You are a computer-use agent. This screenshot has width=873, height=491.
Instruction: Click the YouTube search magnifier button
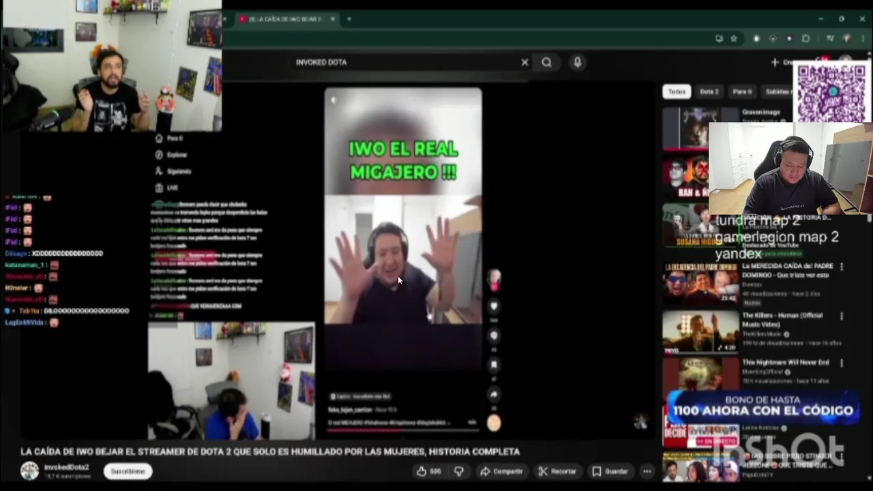[546, 62]
